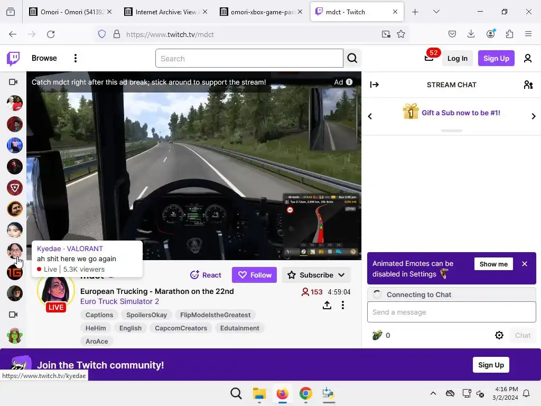Open a new browser tab
The width and height of the screenshot is (541, 406).
pyautogui.click(x=415, y=12)
